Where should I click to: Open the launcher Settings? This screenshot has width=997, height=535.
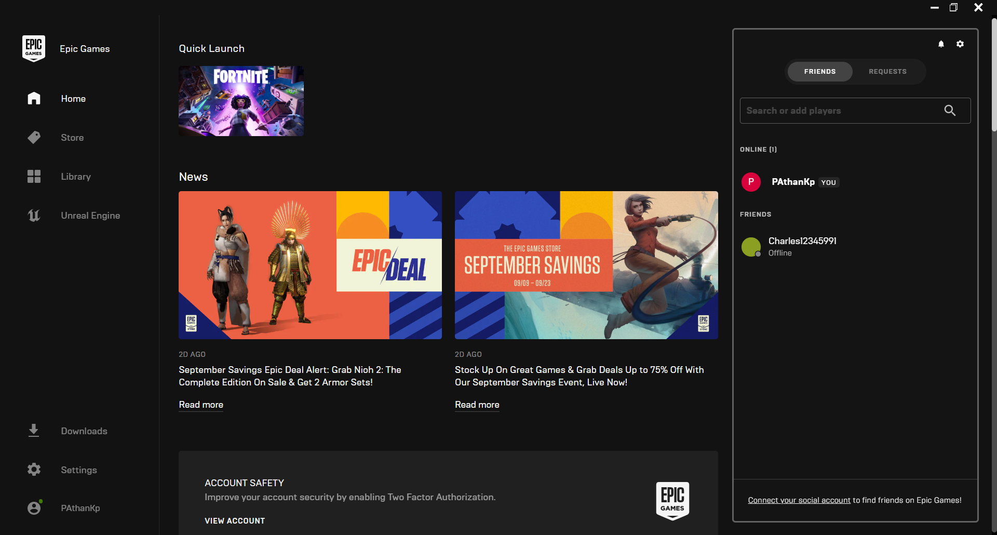point(33,469)
